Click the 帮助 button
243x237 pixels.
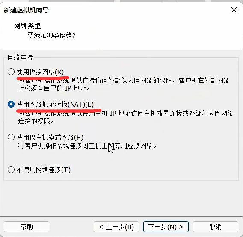coord(27,227)
